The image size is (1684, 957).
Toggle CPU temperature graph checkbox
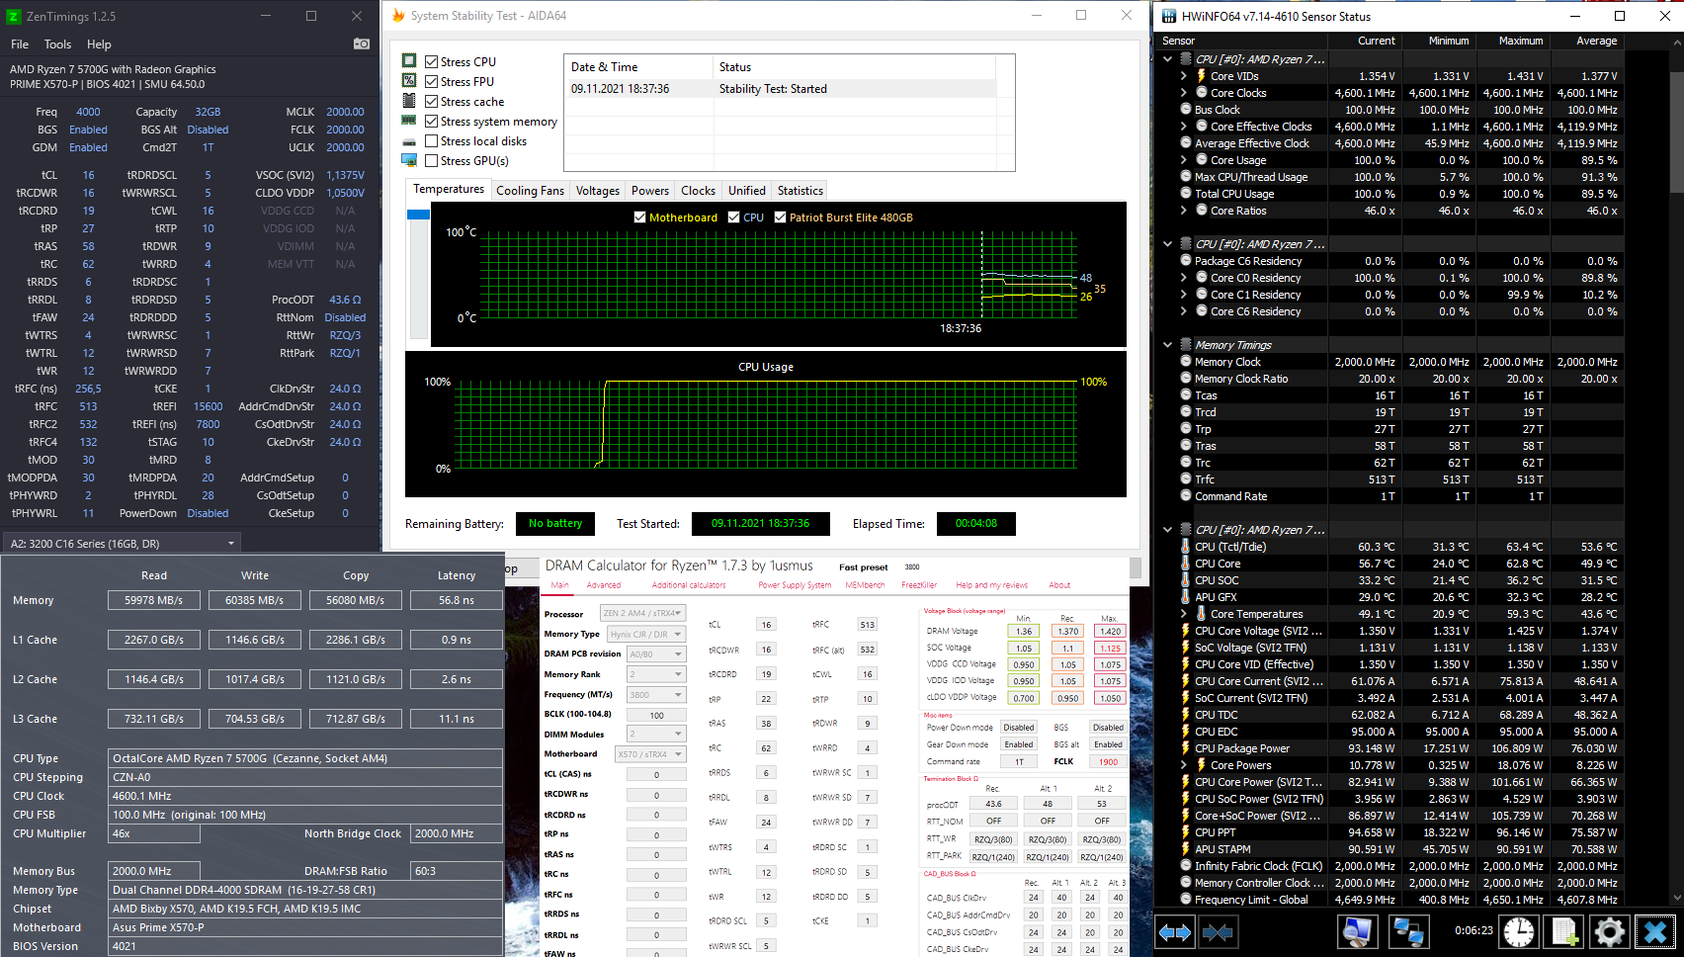733,217
